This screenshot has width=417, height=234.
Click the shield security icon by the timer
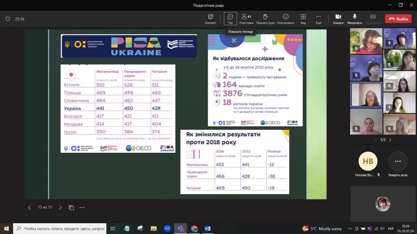pyautogui.click(x=8, y=19)
